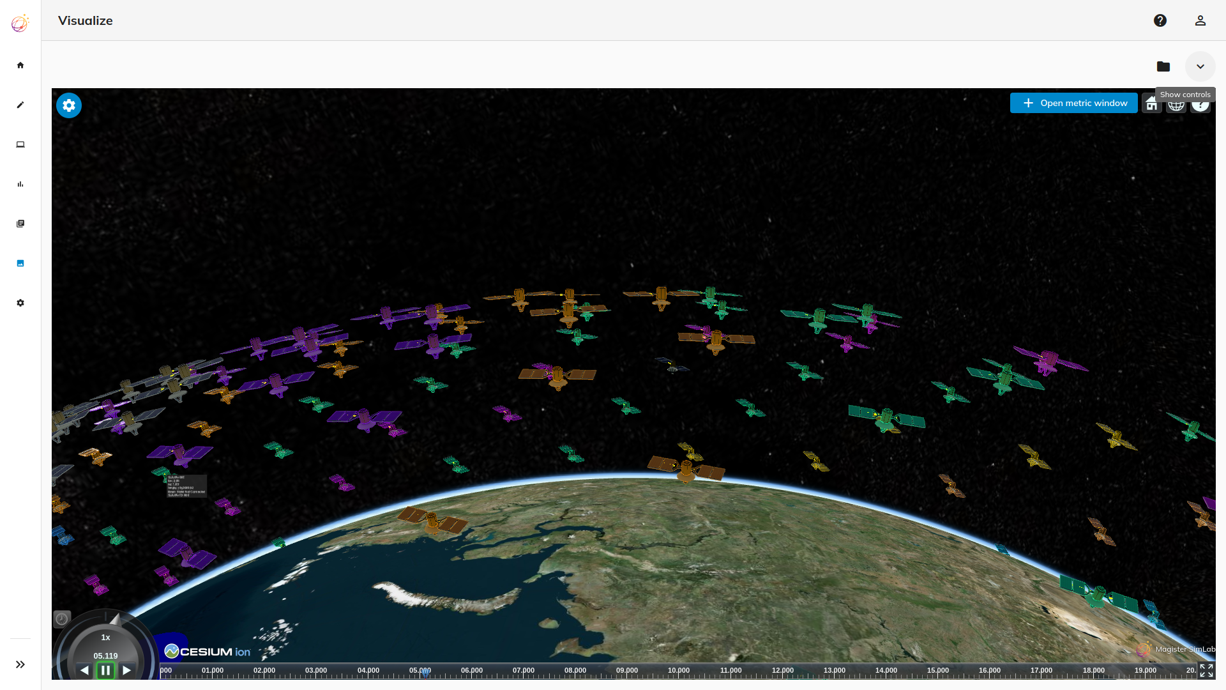The width and height of the screenshot is (1226, 690).
Task: Toggle fullscreen viewer mode
Action: 1206,670
